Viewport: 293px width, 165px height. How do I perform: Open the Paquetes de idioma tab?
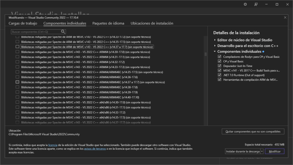108,23
